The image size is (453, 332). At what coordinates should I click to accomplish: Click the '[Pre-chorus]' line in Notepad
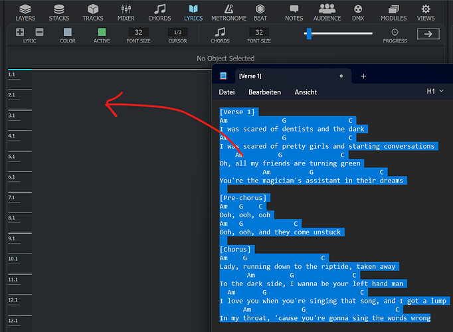[x=243, y=198]
